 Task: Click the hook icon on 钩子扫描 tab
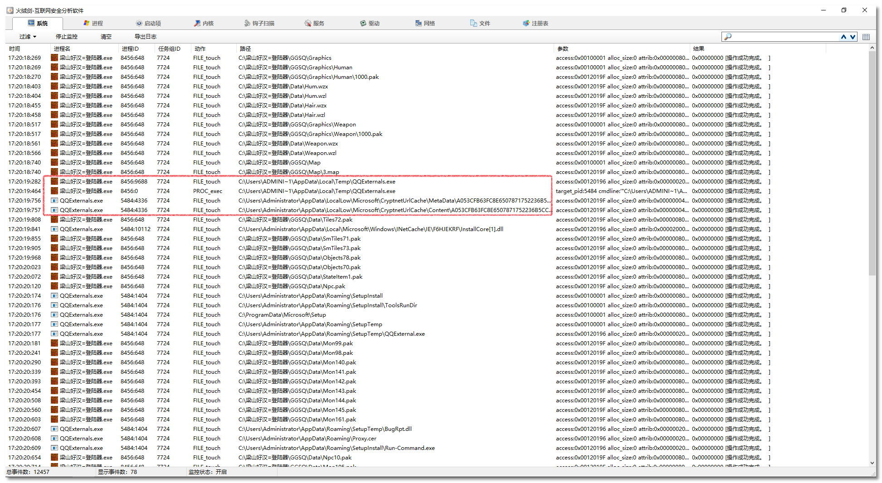[247, 23]
